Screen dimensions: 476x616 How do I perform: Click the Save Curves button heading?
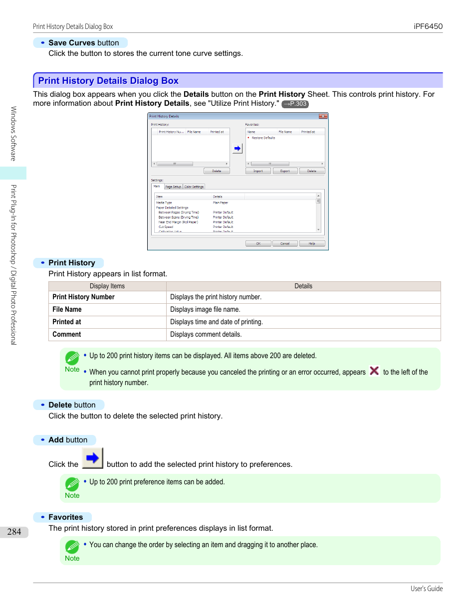83,43
